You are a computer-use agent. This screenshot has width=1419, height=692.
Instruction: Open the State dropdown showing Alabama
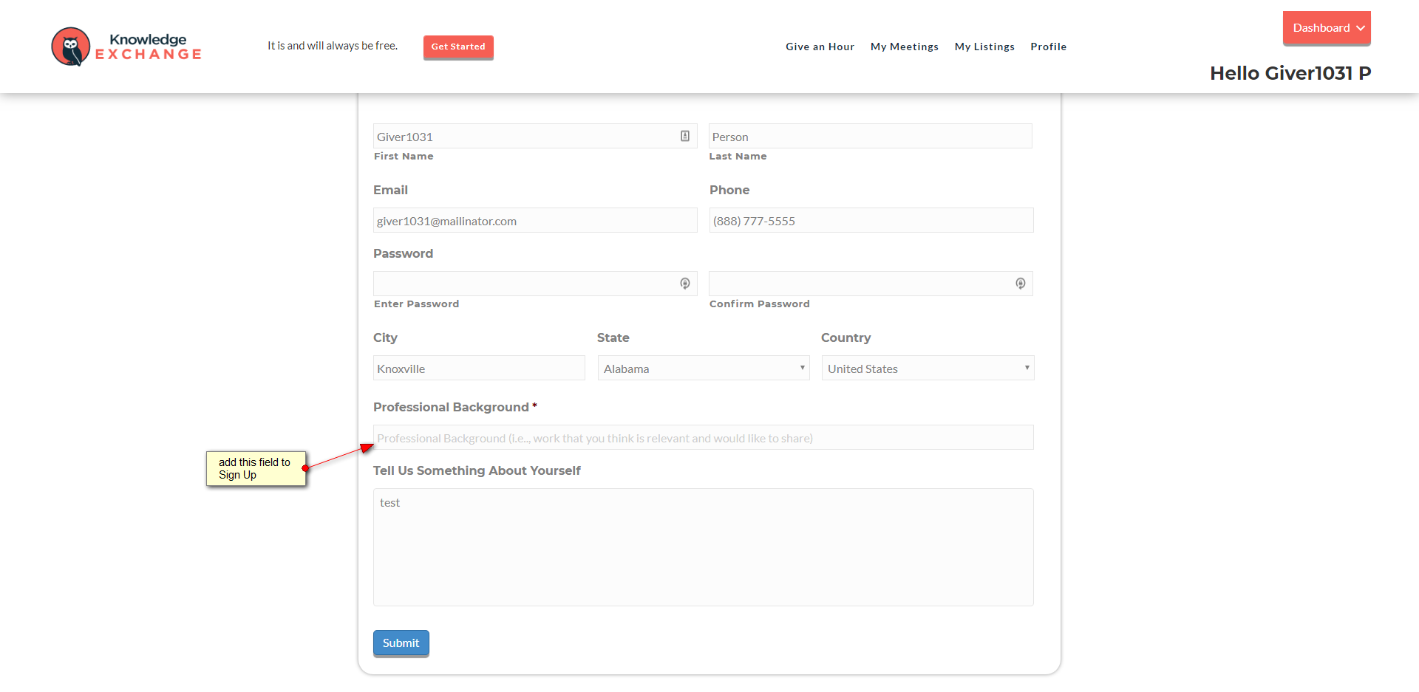pos(703,369)
